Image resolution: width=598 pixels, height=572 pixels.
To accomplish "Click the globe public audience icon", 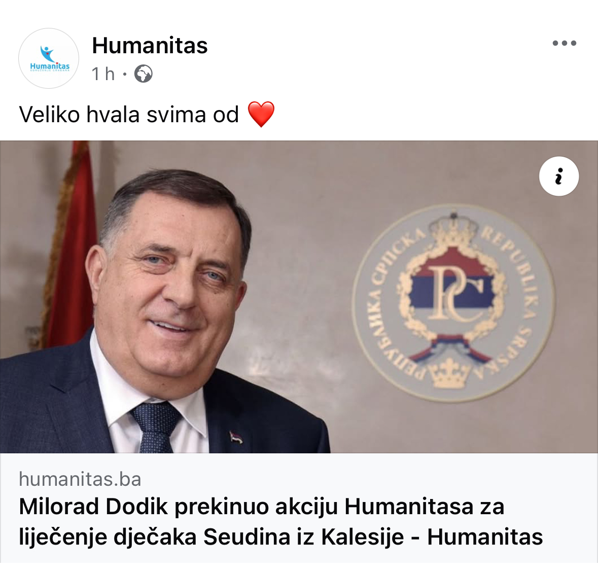I will pyautogui.click(x=144, y=74).
